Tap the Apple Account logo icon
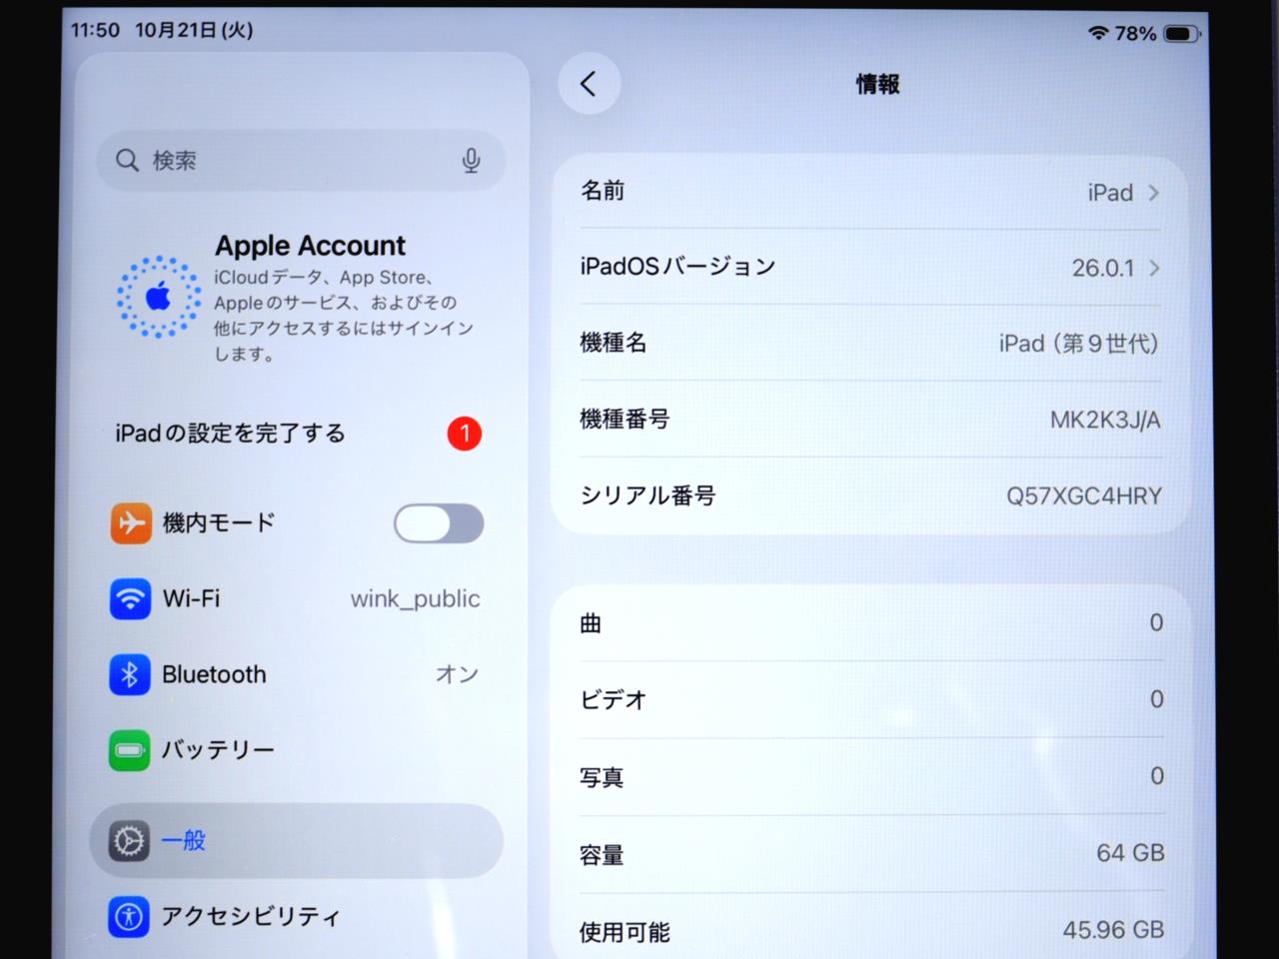Viewport: 1279px width, 959px height. 158,297
